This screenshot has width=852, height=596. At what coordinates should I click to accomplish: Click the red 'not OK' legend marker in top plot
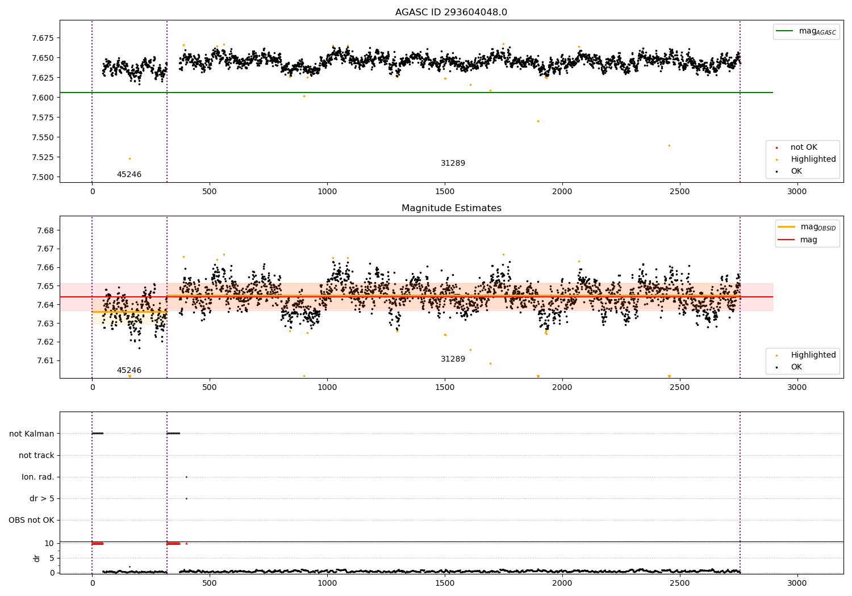pos(776,148)
